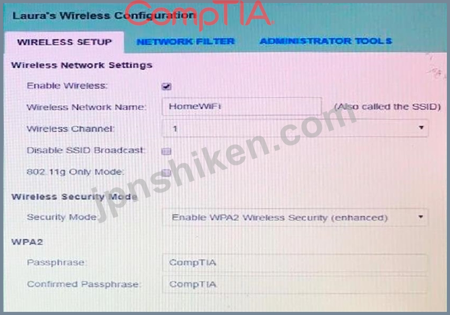Click the Confirmed Passphrase input field
Screen dimensions: 450x315
295,284
